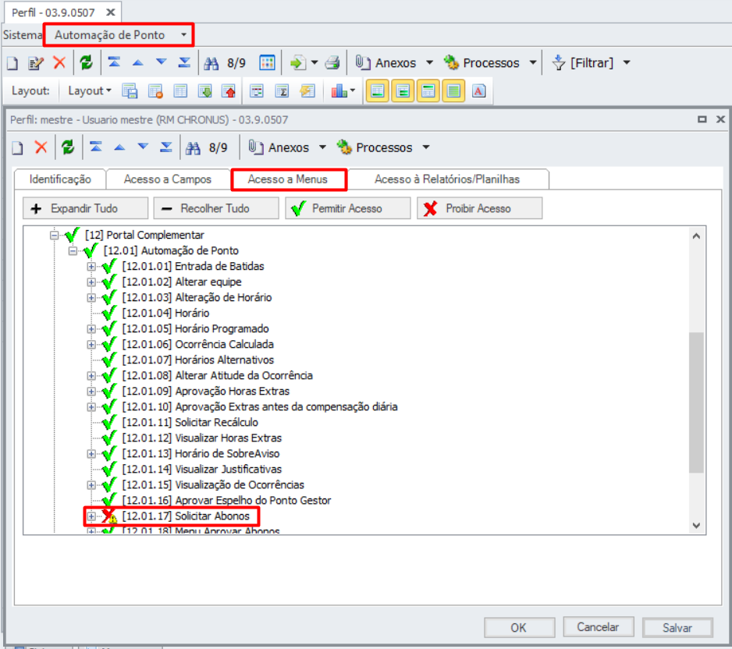Viewport: 732px width, 649px height.
Task: Switch to the Identificação tab
Action: coord(60,179)
